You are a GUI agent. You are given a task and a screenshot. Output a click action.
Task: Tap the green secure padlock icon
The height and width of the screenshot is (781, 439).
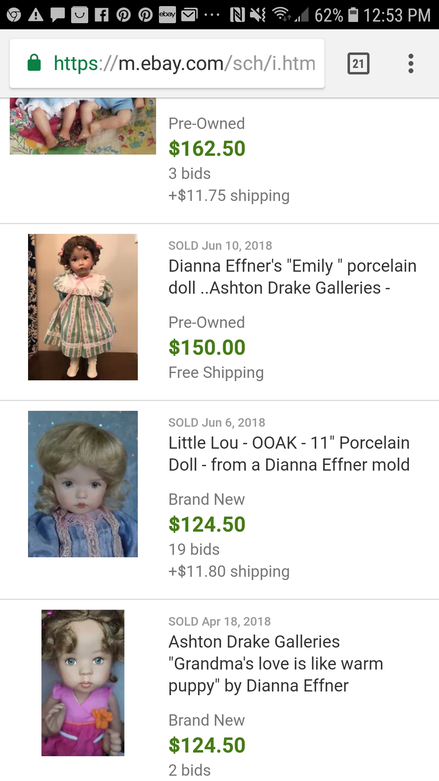(34, 63)
